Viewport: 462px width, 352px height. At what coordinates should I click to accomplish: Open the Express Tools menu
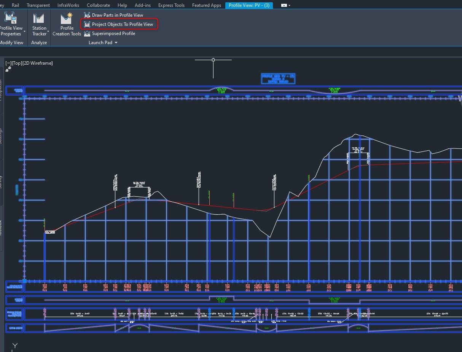[x=171, y=5]
